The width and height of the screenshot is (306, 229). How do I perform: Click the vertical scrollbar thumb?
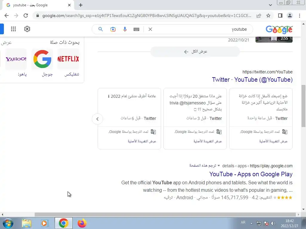pos(303,106)
